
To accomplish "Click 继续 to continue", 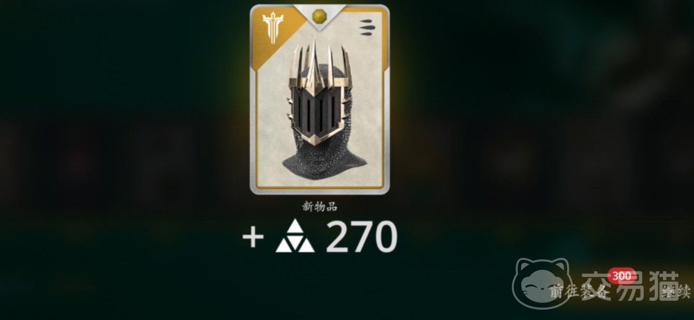I will (677, 292).
